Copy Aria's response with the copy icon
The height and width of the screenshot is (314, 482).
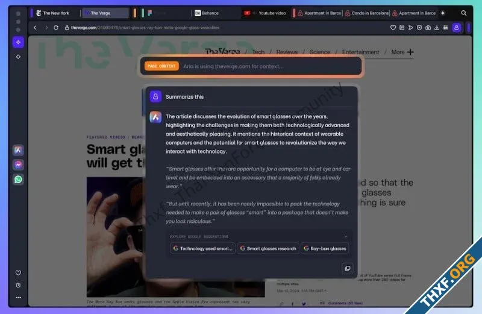(x=346, y=268)
